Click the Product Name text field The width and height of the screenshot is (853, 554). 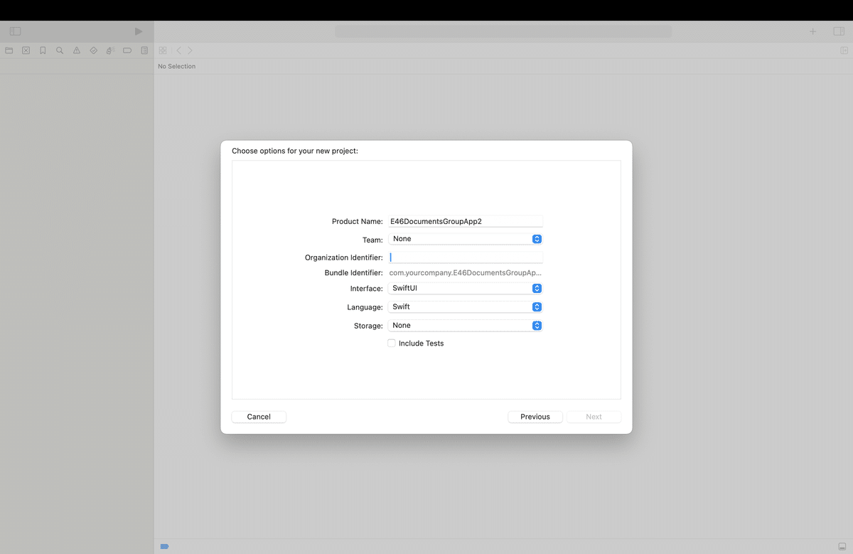[x=466, y=221]
